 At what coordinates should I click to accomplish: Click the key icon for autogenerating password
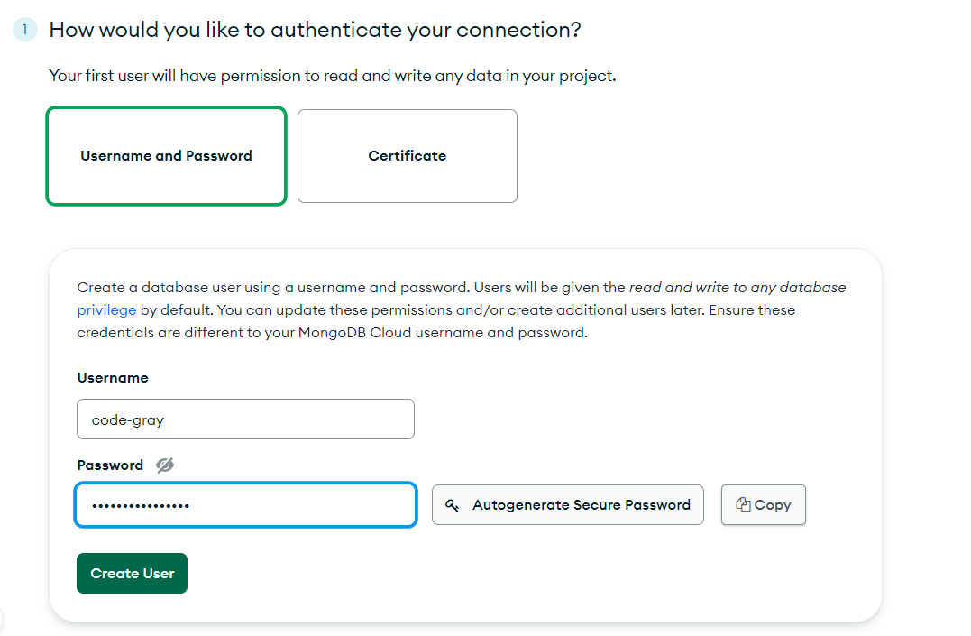click(453, 505)
